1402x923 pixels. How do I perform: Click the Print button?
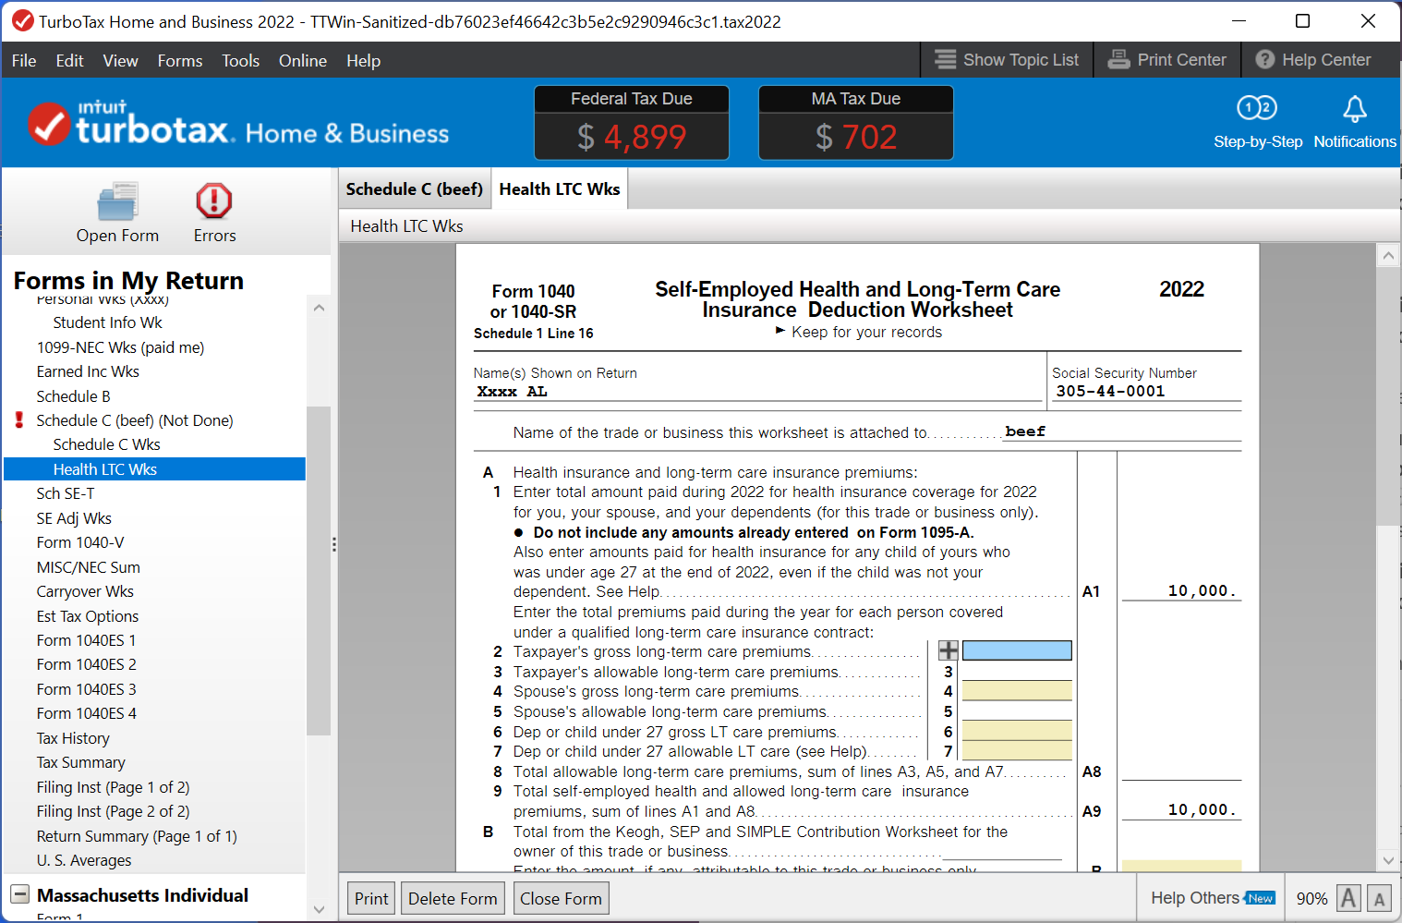click(x=371, y=899)
